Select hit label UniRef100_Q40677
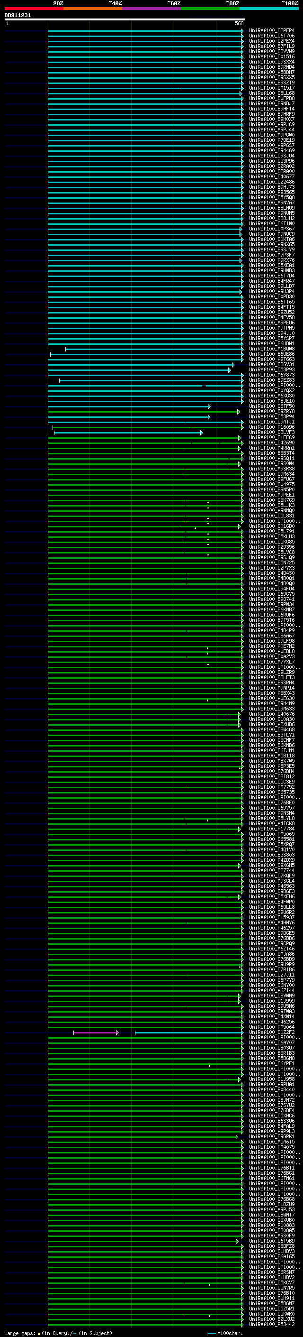This screenshot has width=303, height=1337. click(x=272, y=177)
